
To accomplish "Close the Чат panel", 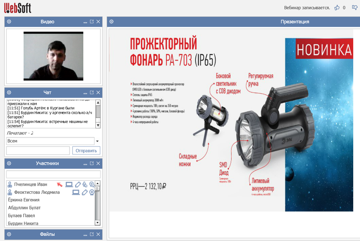I will [98, 92].
